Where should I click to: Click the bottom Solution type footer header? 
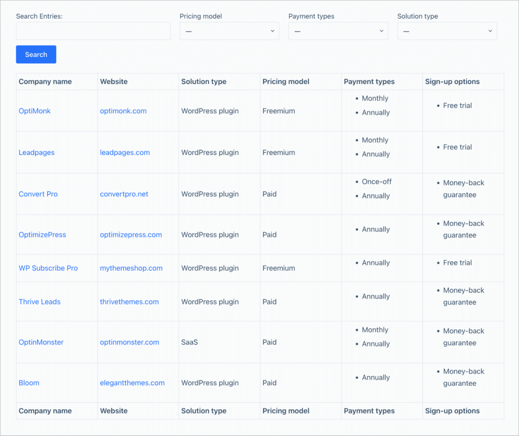[204, 411]
